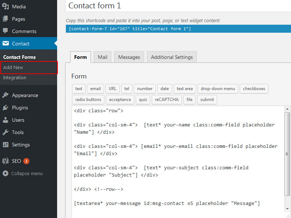Click the Users person icon

click(x=5, y=120)
